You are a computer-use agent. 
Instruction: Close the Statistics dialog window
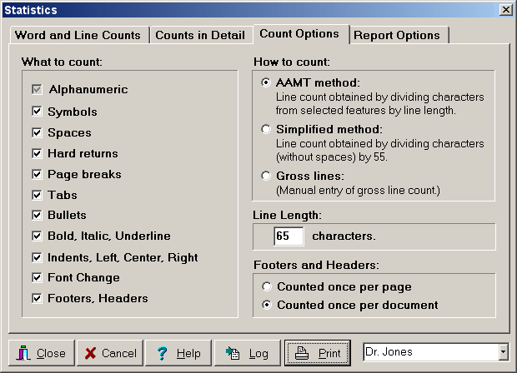coord(504,10)
